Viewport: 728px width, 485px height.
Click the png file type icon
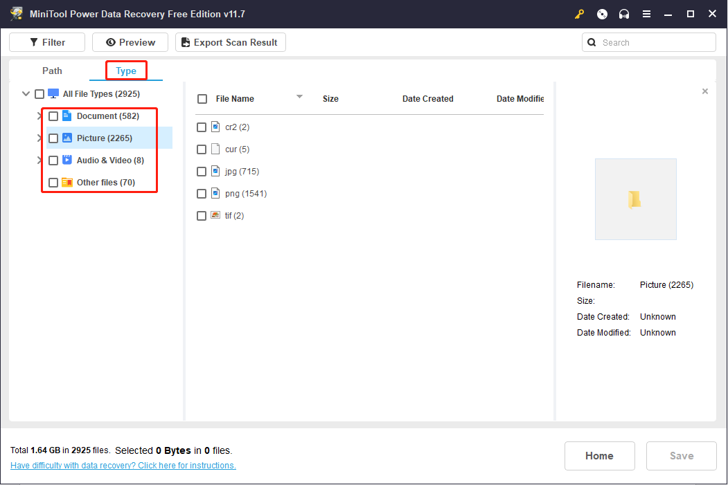pyautogui.click(x=215, y=193)
